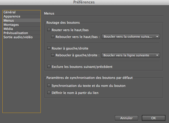Open the Boucler vers la ligne suivante dropdown
This screenshot has width=169, height=123.
[130, 55]
